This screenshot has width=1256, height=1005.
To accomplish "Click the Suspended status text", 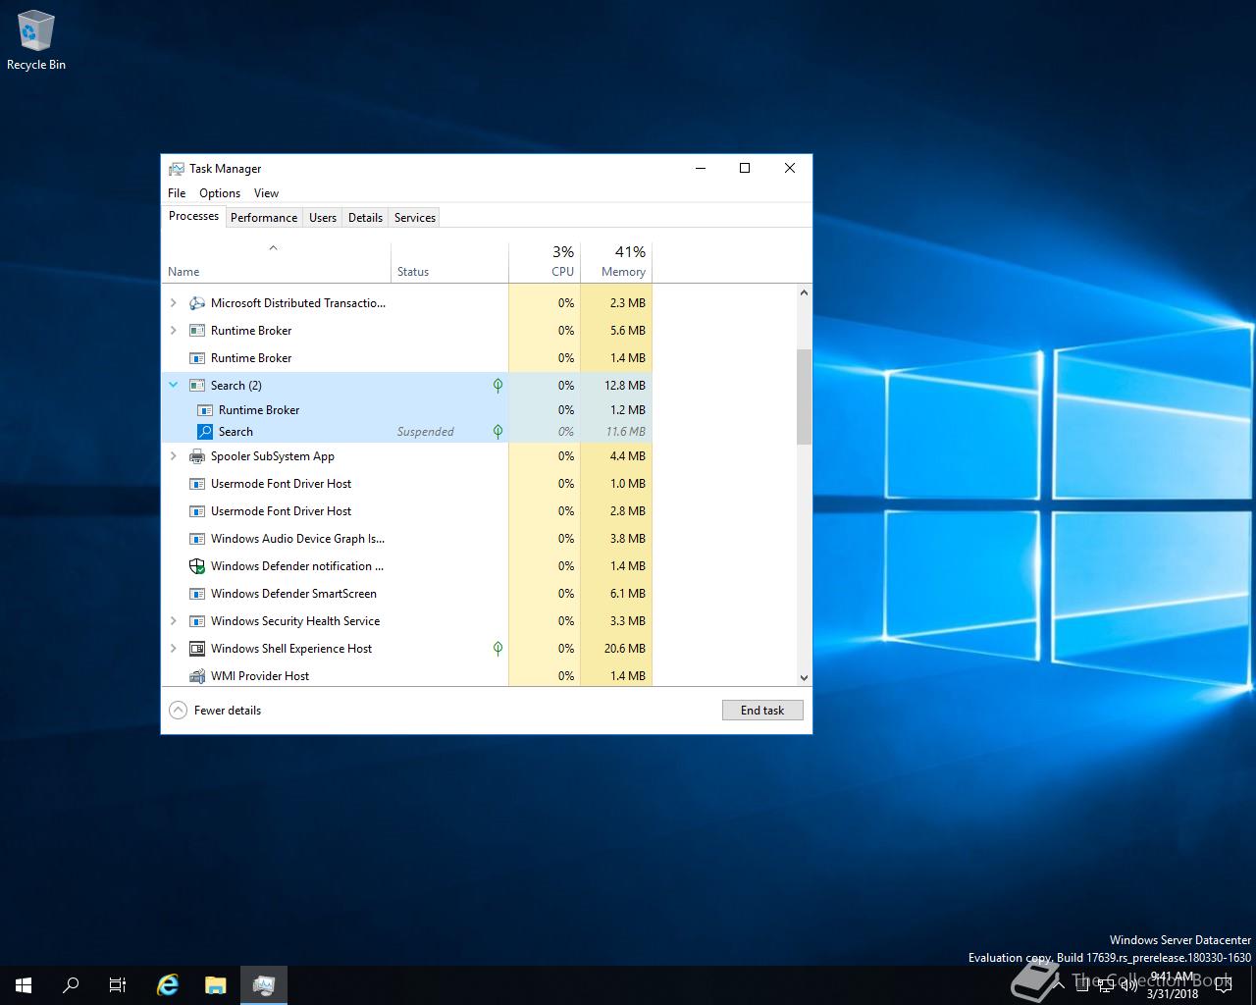I will [425, 432].
